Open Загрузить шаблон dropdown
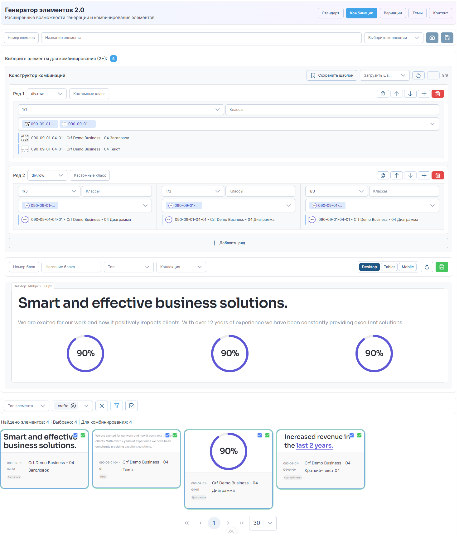 point(385,75)
